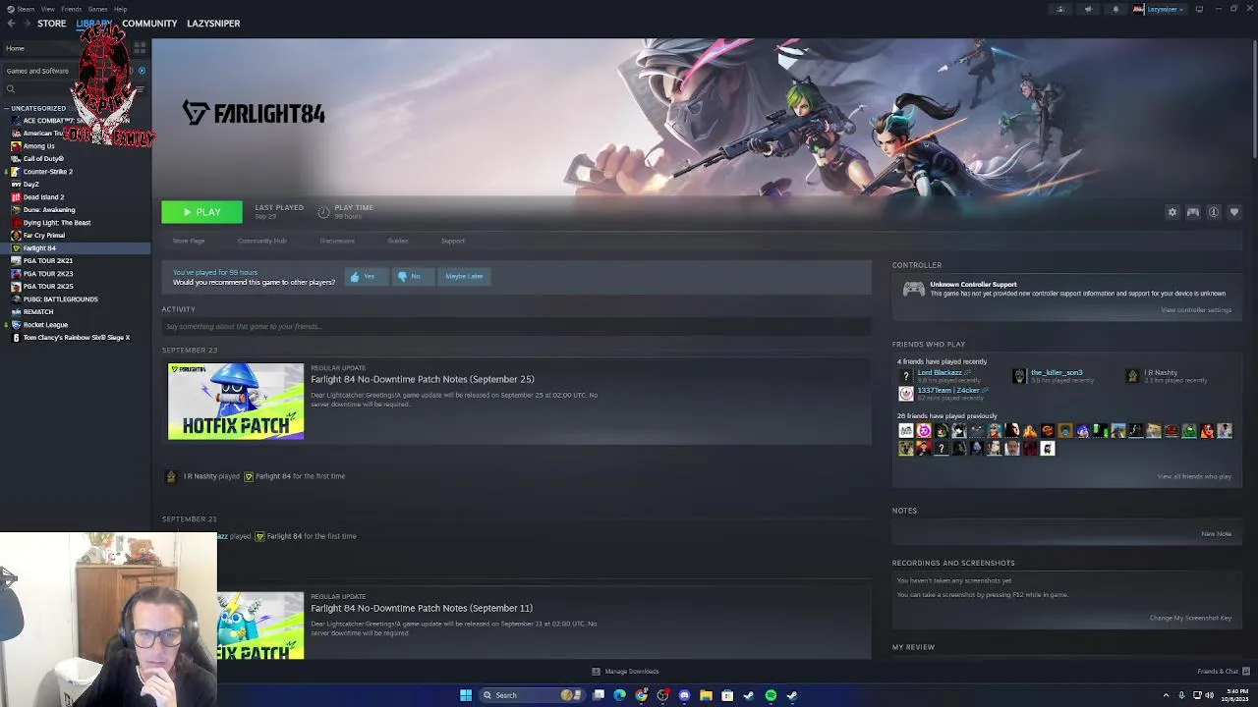Select Counter-Strike 2 in library list
The height and width of the screenshot is (707, 1258).
click(x=47, y=172)
